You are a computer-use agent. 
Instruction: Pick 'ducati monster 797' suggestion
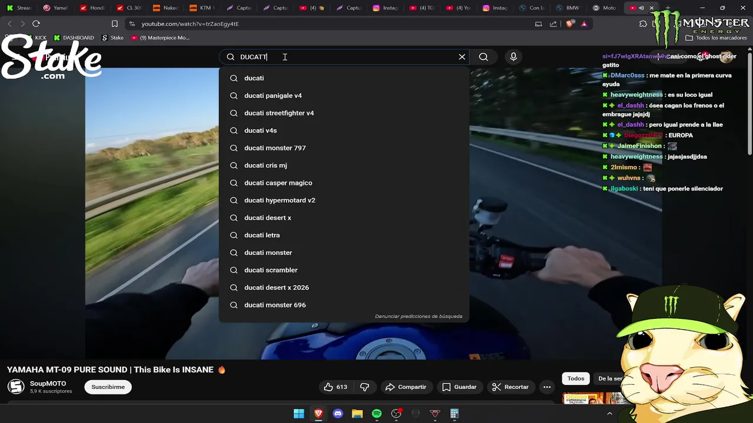coord(344,148)
